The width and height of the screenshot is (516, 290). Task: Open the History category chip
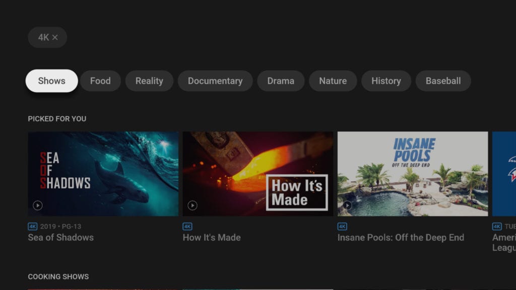386,81
